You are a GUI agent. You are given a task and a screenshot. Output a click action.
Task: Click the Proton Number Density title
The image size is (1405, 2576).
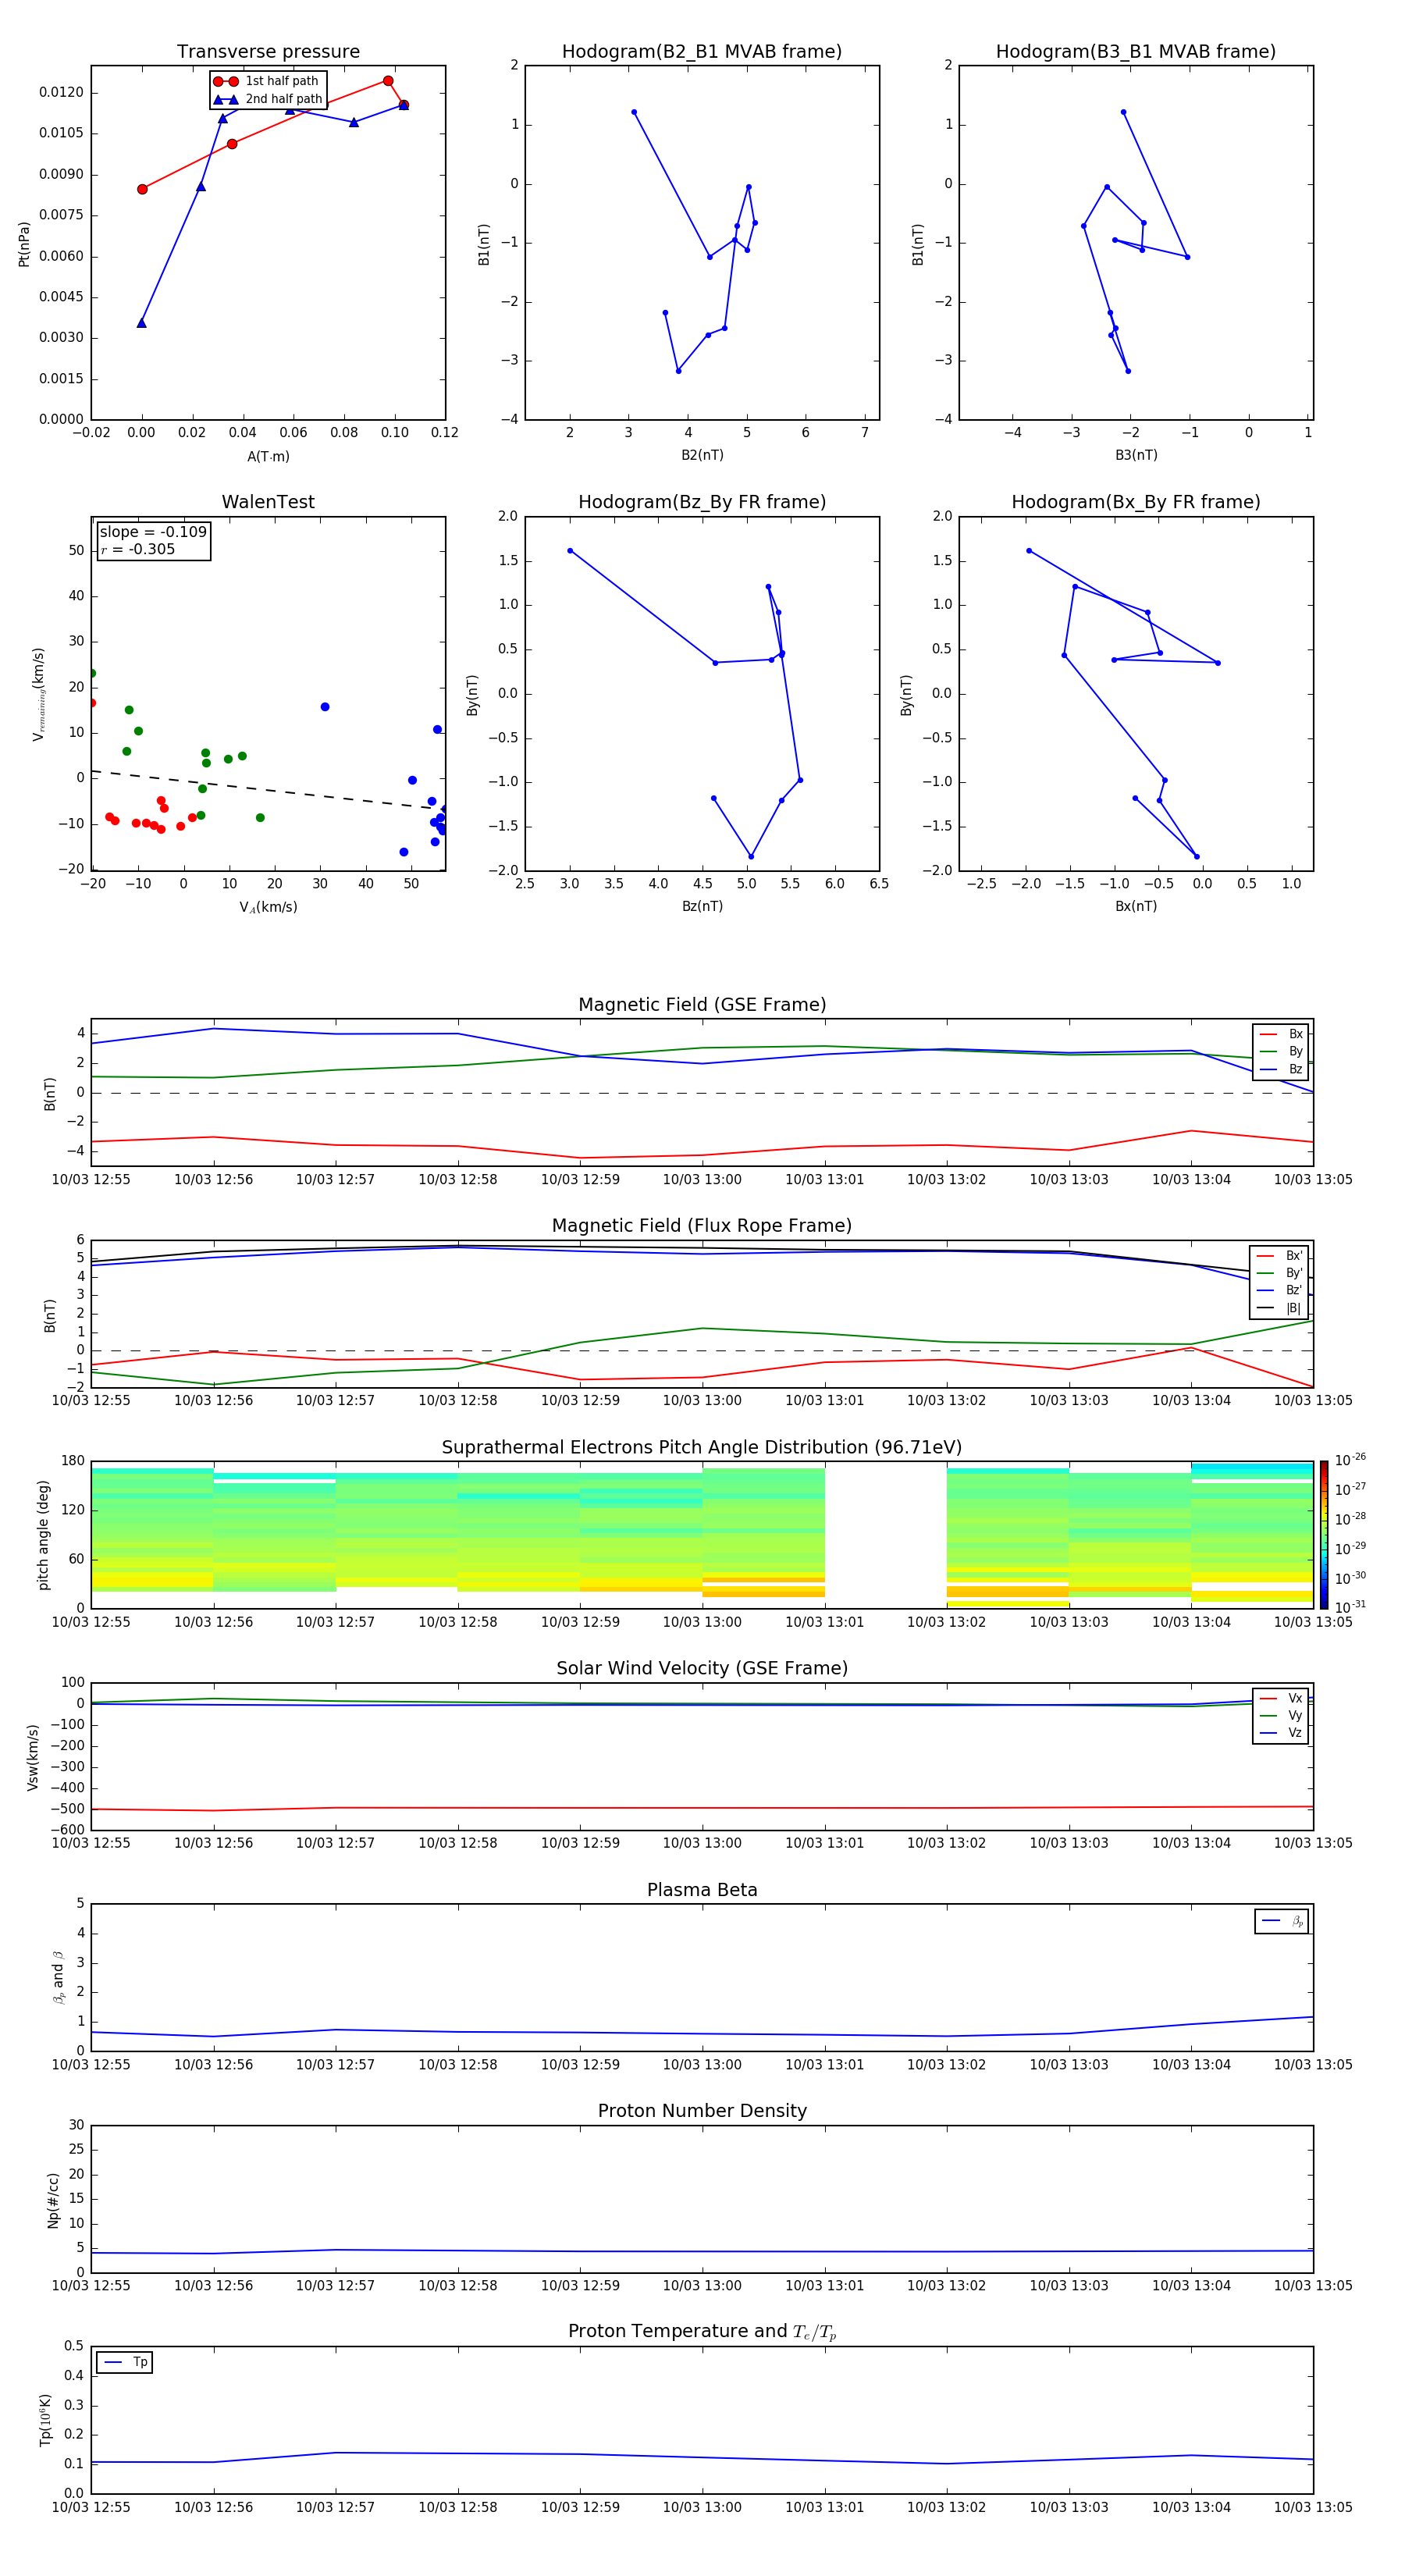(702, 2111)
